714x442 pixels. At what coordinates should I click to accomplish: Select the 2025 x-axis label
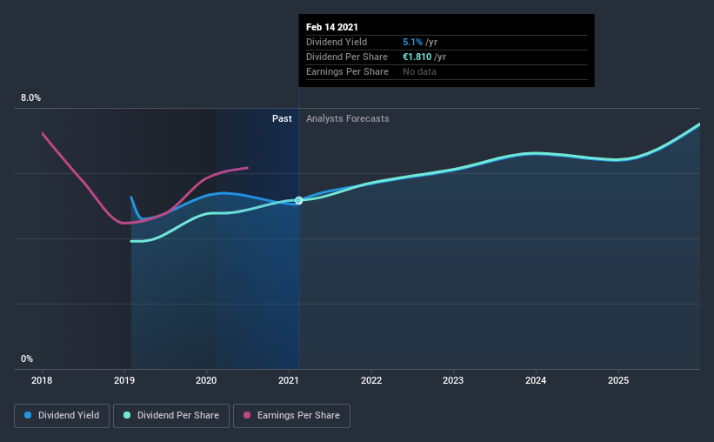coord(618,380)
